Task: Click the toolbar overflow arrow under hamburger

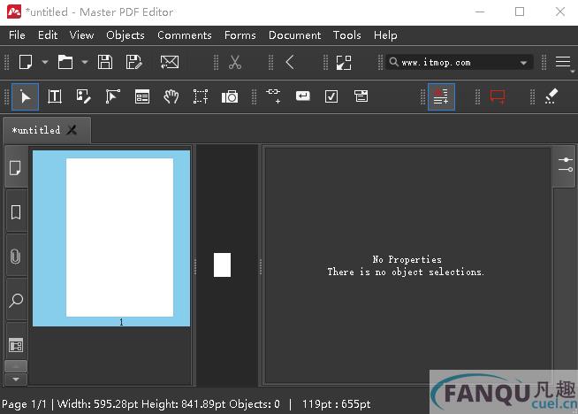Action: [573, 72]
